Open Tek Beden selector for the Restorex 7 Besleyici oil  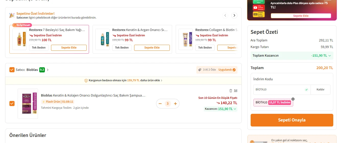[x=39, y=48]
